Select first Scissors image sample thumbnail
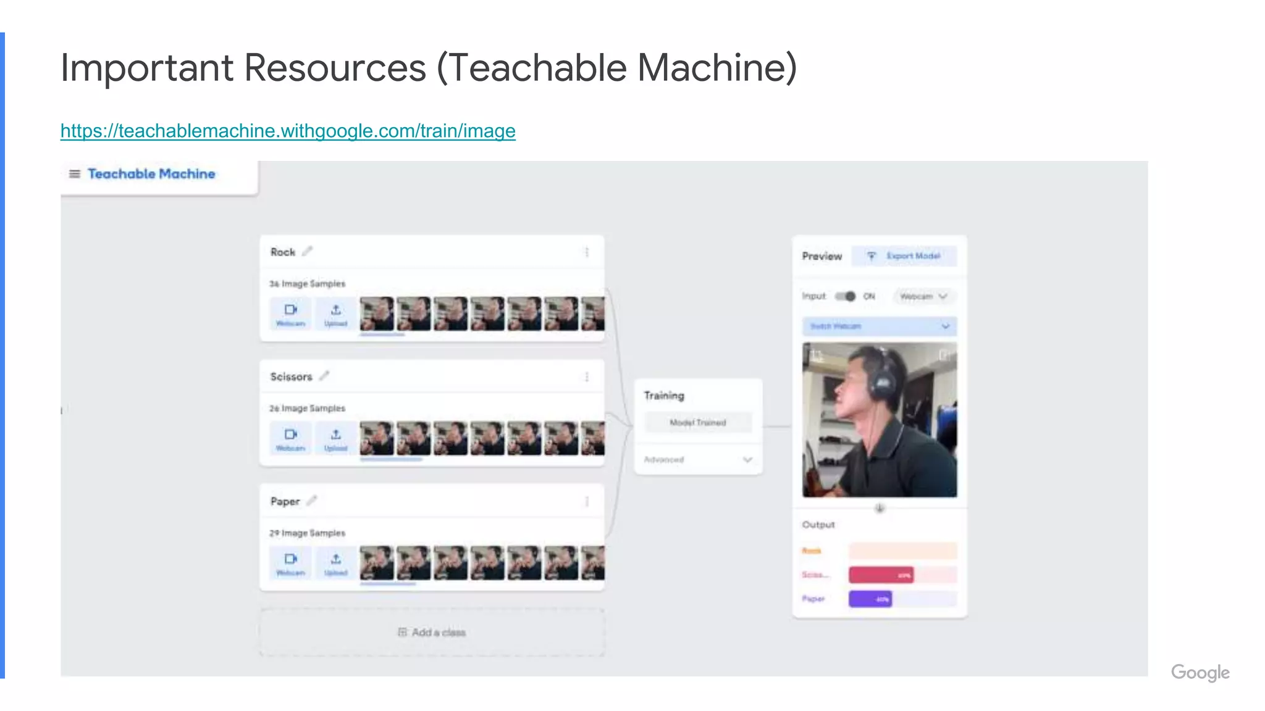The height and width of the screenshot is (711, 1265). [x=377, y=438]
